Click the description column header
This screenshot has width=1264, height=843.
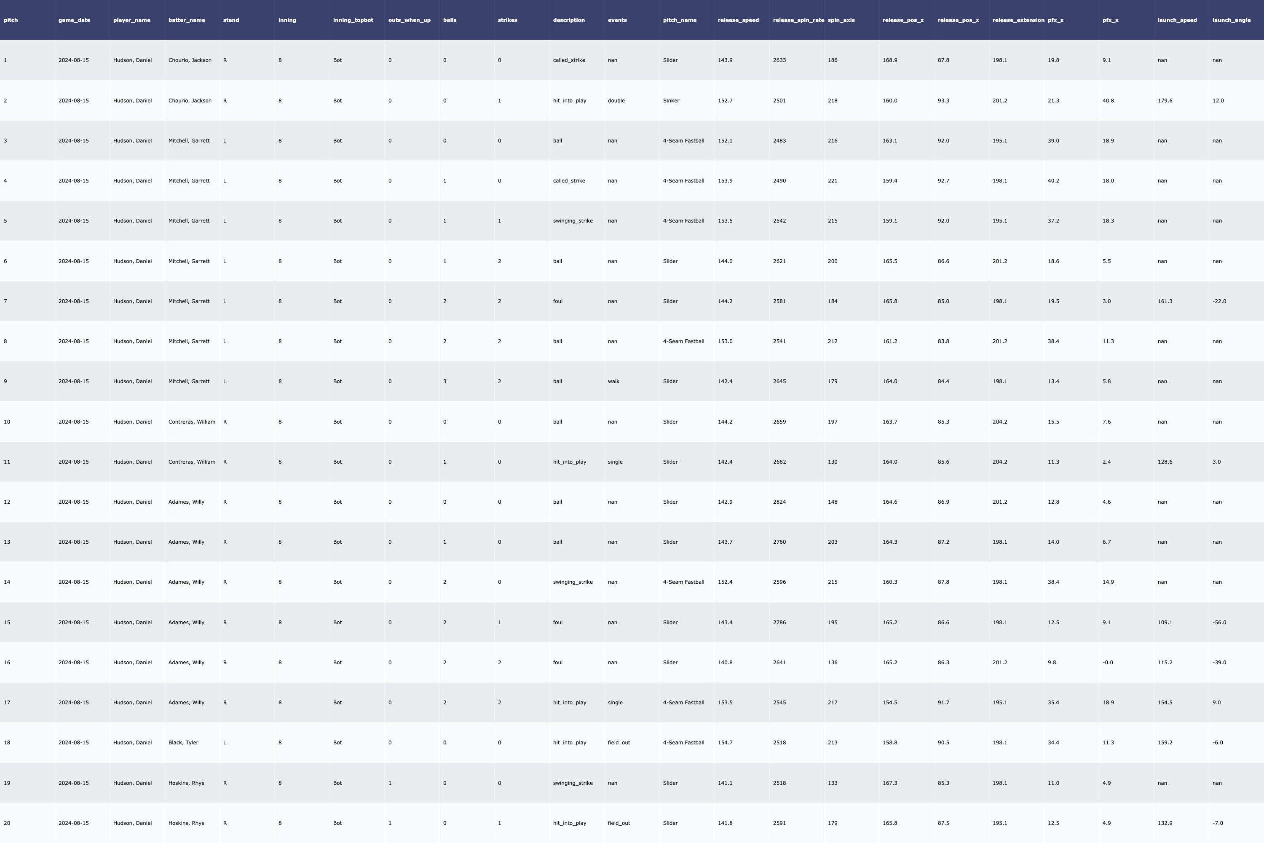coord(568,20)
